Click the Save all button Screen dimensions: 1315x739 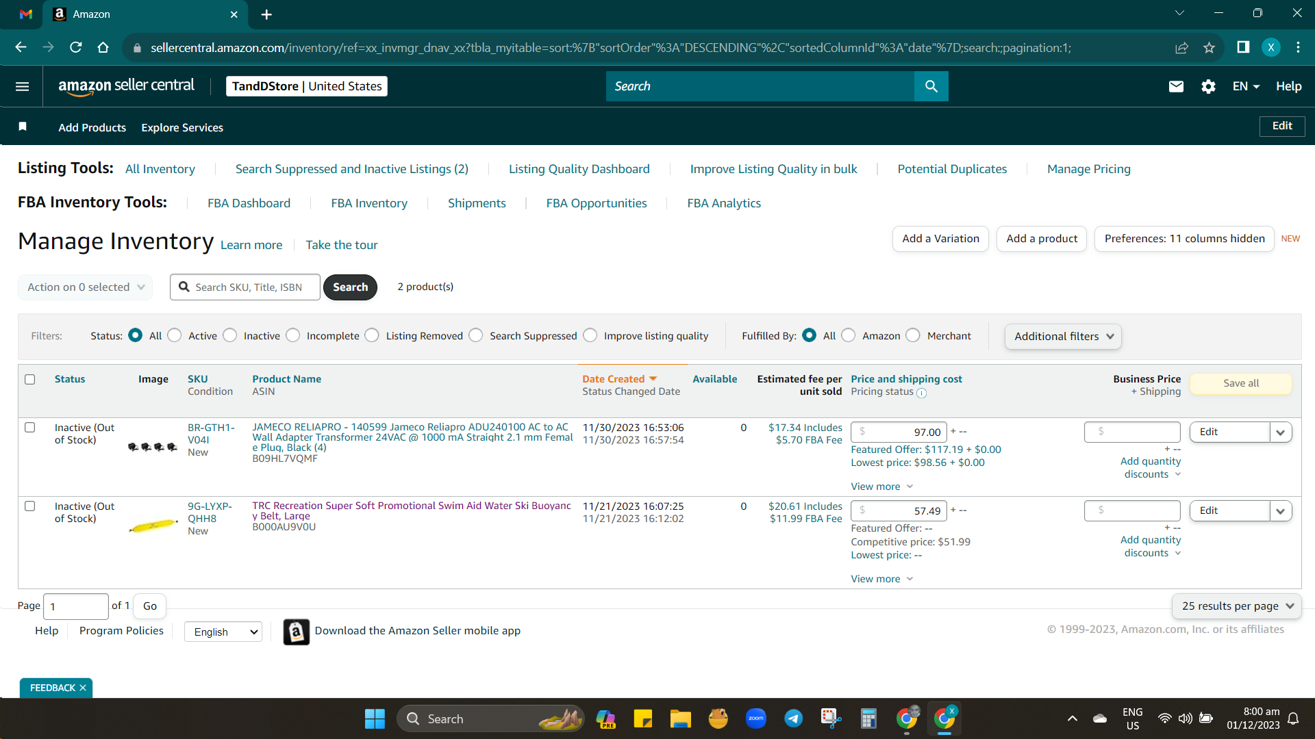pos(1241,383)
